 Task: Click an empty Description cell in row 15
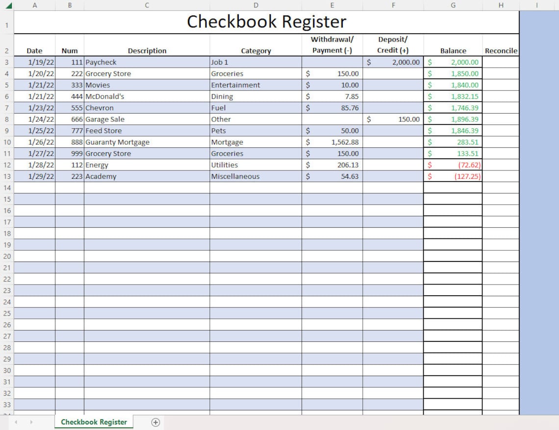[x=147, y=199]
